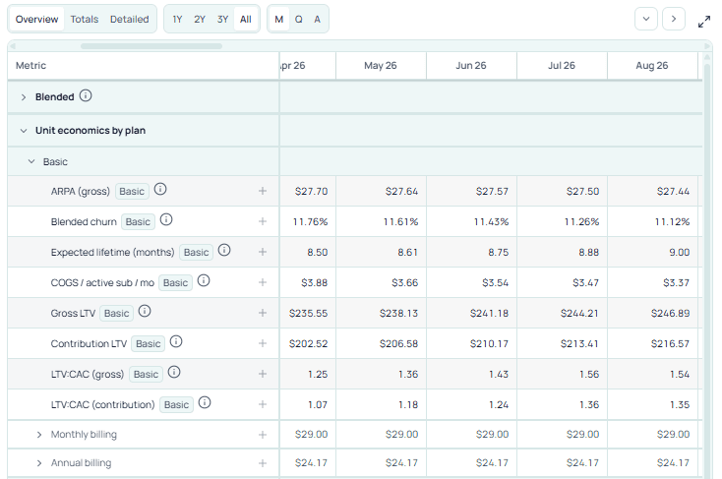The height and width of the screenshot is (479, 722).
Task: Click Basic tag on LTV:CAC (contribution) row
Action: [176, 405]
